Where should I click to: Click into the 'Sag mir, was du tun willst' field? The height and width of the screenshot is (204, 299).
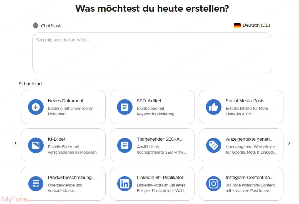point(152,53)
